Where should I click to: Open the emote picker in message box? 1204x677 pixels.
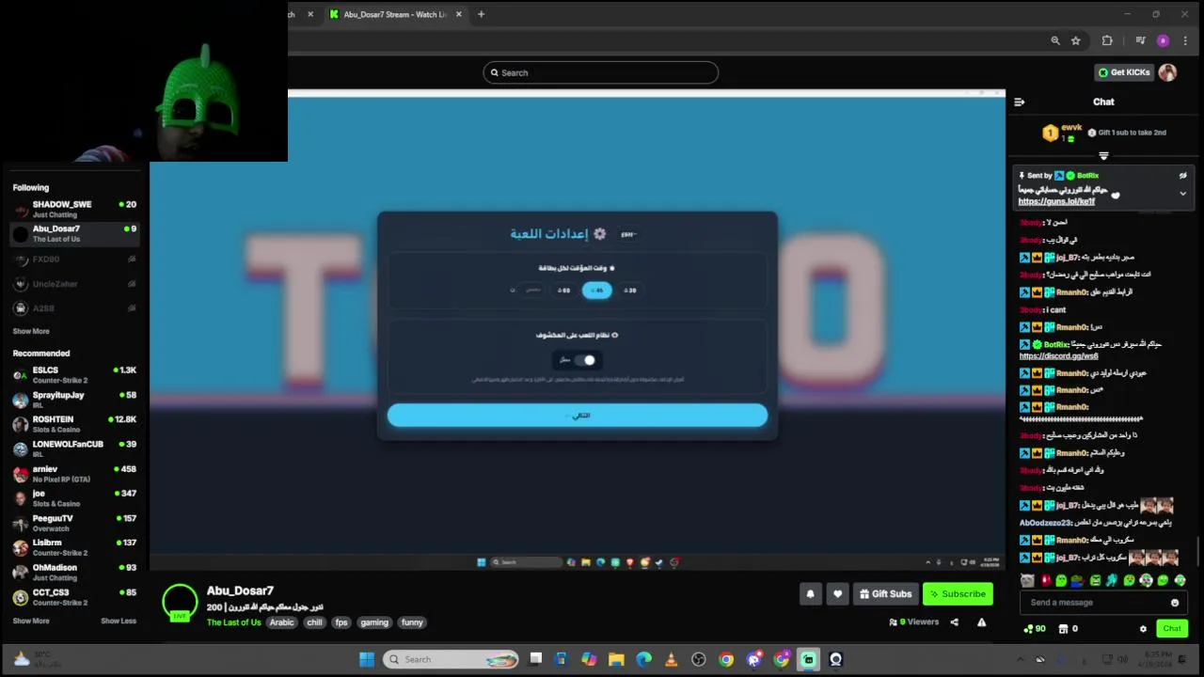tap(1175, 603)
